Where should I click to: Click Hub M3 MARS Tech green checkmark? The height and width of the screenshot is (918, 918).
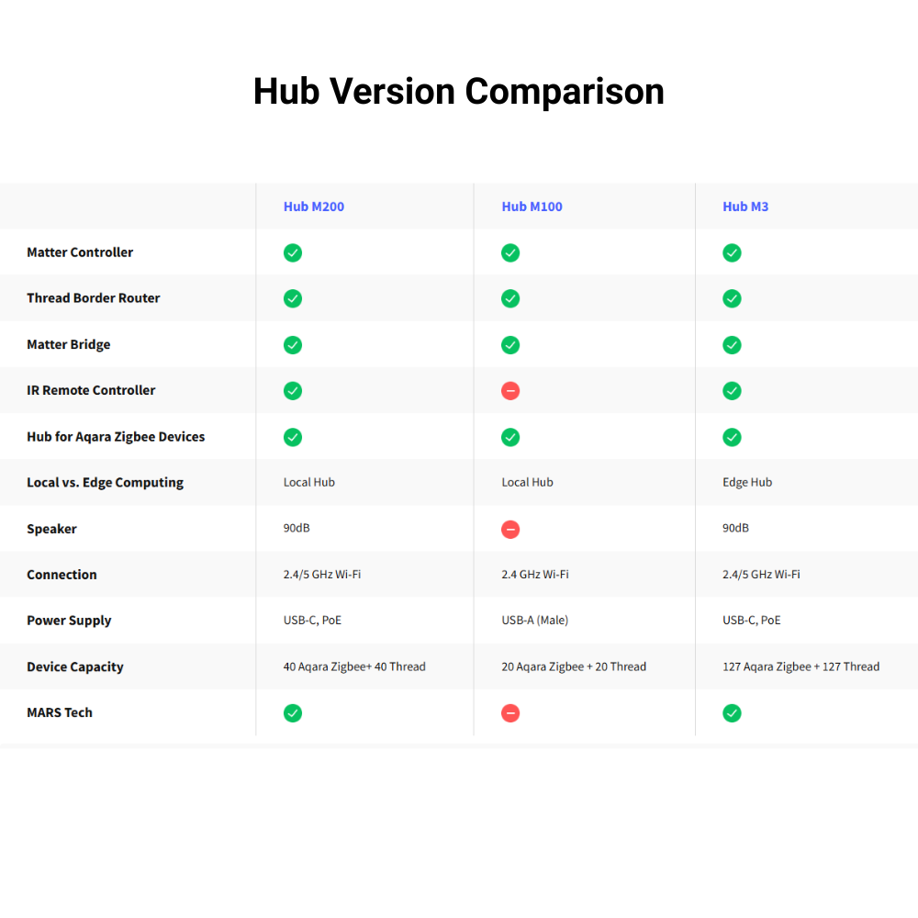tap(732, 713)
